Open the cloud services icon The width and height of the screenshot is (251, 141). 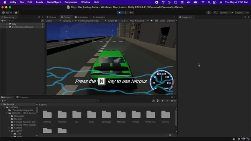[x=16, y=13]
